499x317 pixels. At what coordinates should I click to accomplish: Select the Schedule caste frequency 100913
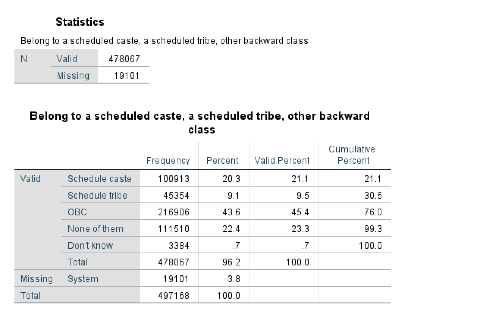tap(173, 179)
